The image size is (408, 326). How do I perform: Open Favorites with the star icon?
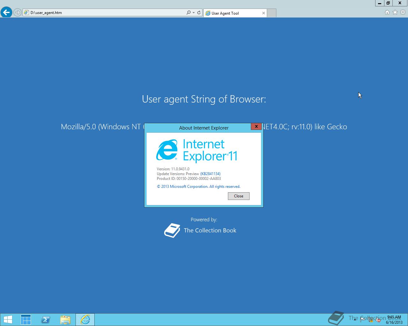pyautogui.click(x=395, y=12)
